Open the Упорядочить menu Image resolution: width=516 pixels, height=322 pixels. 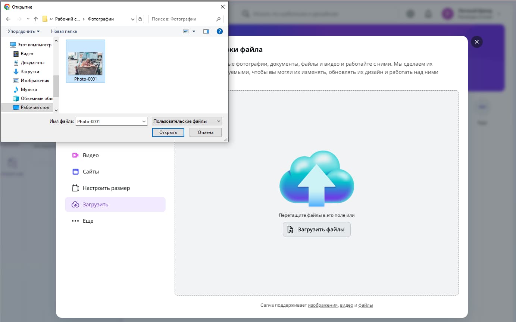coord(24,31)
